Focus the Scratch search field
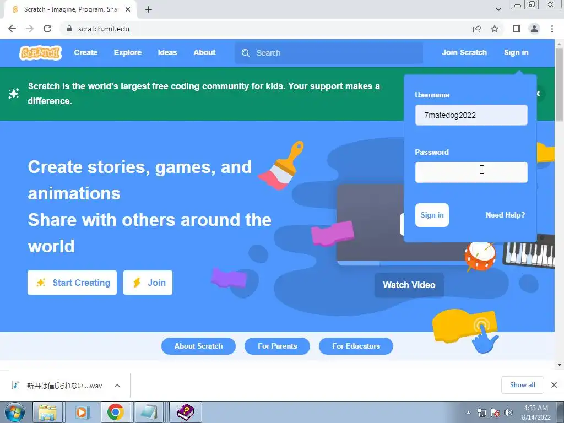This screenshot has height=423, width=564. [x=329, y=53]
